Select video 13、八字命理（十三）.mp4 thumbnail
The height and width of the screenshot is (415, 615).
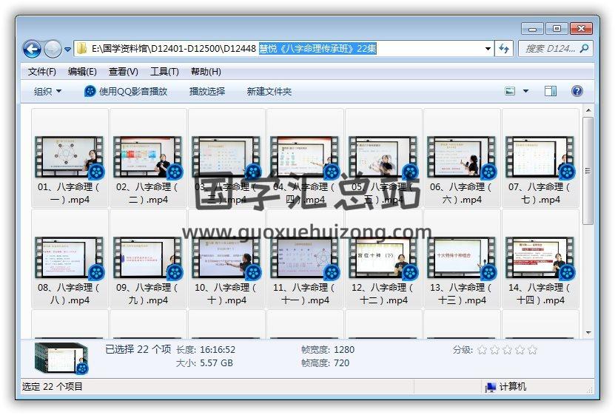[462, 257]
